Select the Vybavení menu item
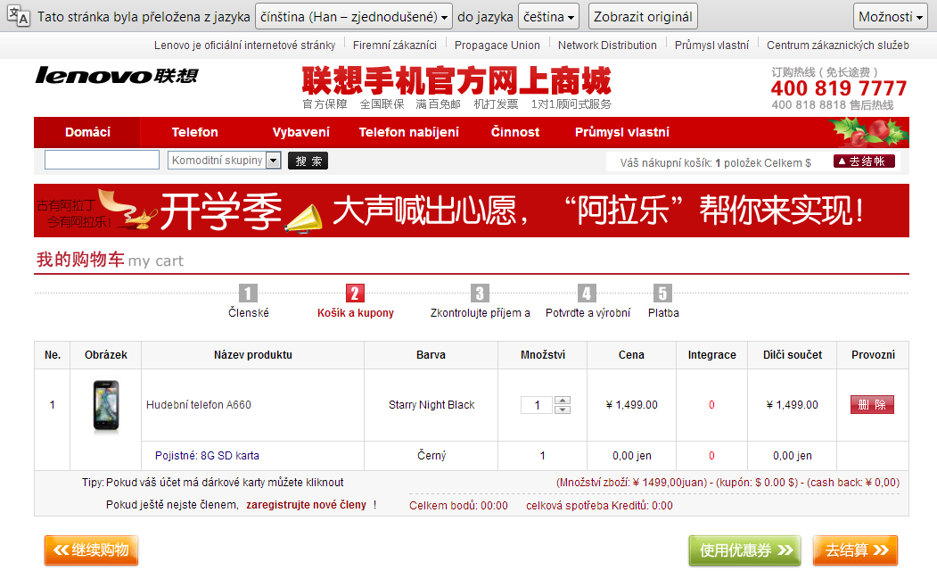937x579 pixels. (300, 132)
